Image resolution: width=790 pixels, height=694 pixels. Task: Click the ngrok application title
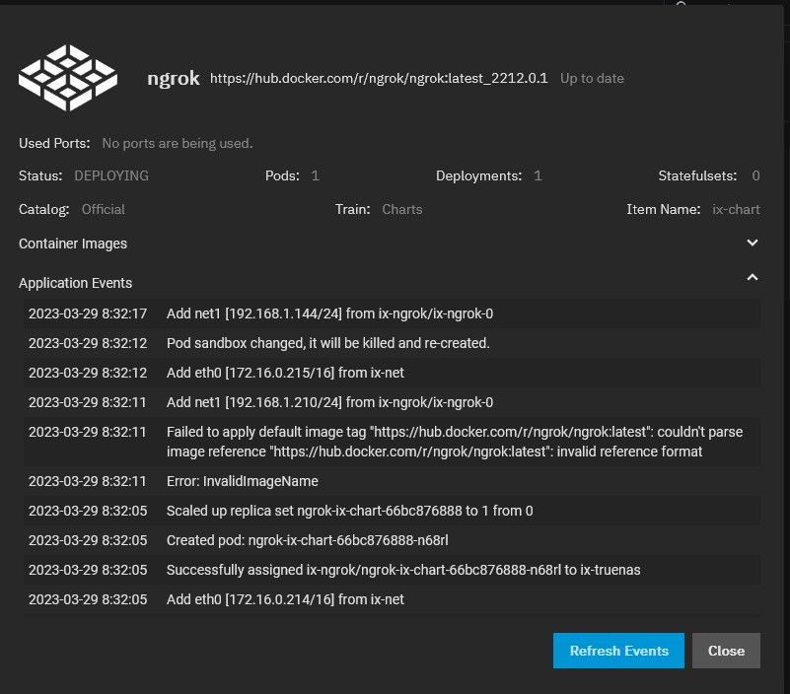tap(174, 79)
